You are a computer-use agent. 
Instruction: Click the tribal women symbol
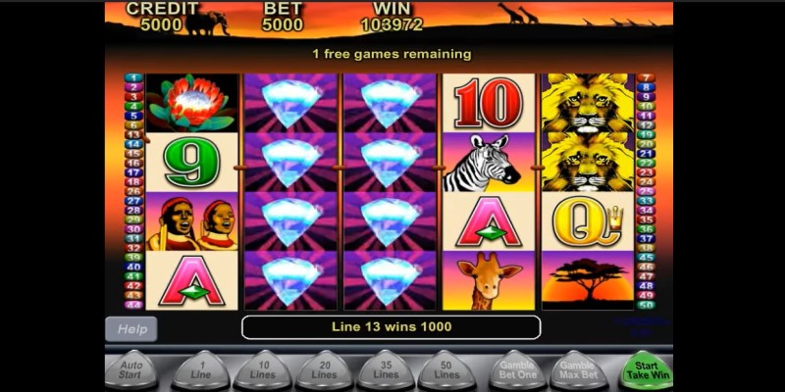(191, 221)
